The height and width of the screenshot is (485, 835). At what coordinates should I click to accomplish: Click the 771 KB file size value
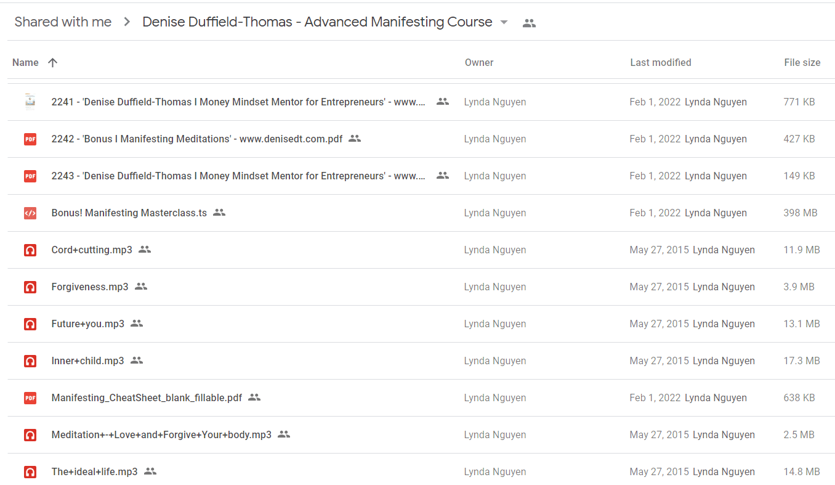pos(799,102)
